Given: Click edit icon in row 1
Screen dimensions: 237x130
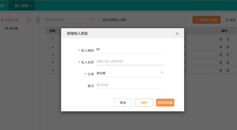Looking at the screenshot, I should click(x=221, y=39).
